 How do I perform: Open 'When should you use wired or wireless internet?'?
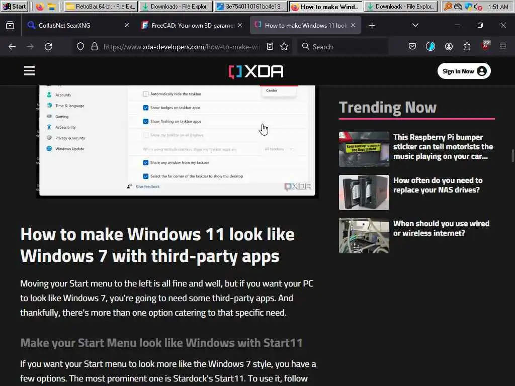coord(442,229)
